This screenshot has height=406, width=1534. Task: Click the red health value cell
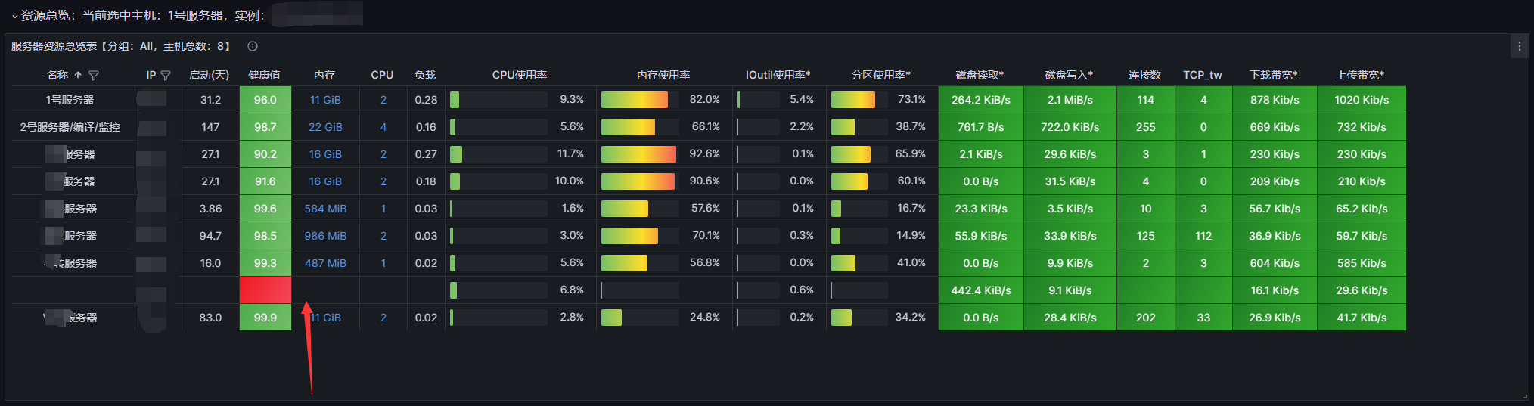tap(265, 290)
